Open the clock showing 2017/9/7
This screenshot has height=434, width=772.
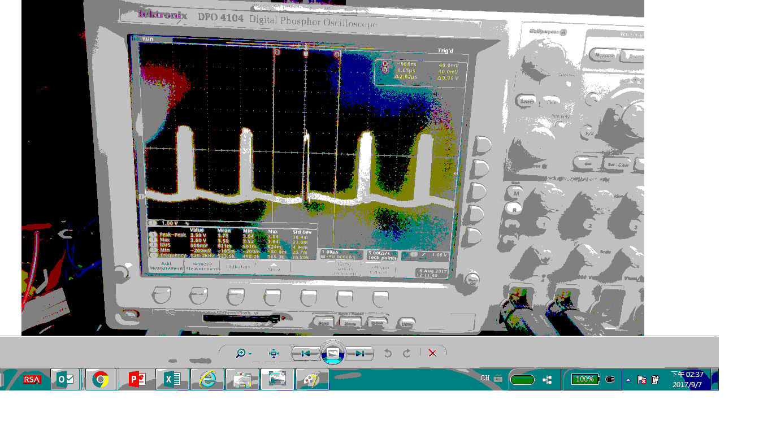(x=687, y=379)
